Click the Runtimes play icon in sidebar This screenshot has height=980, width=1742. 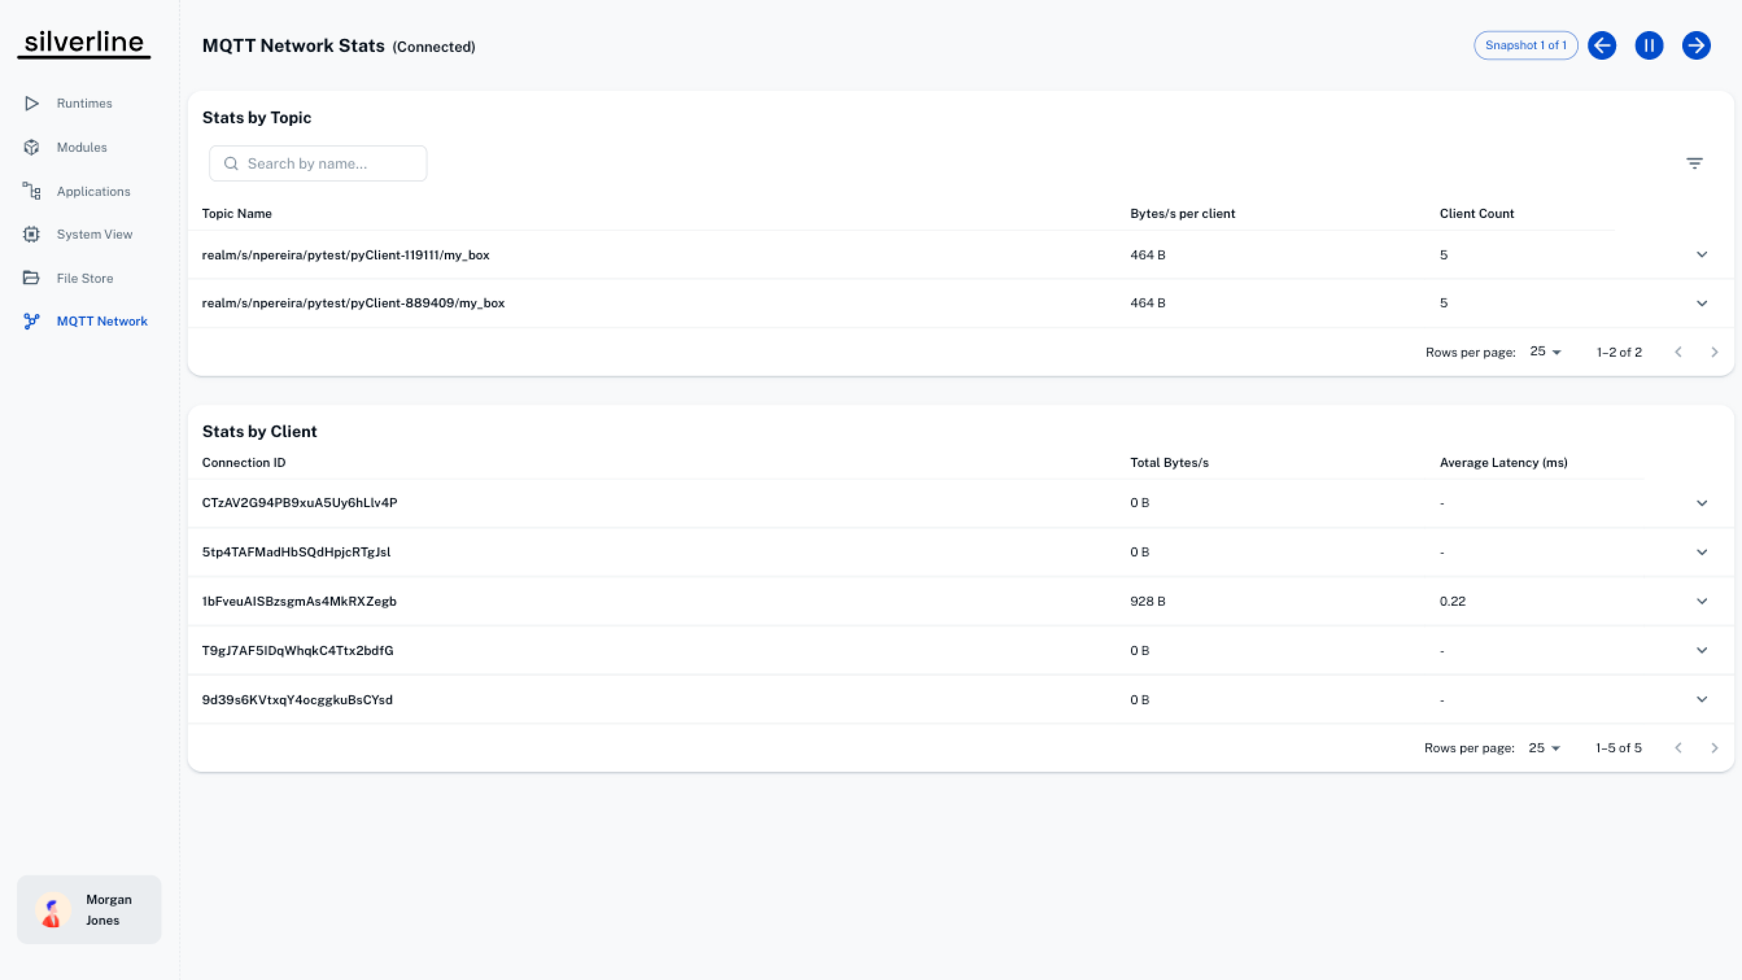tap(31, 104)
